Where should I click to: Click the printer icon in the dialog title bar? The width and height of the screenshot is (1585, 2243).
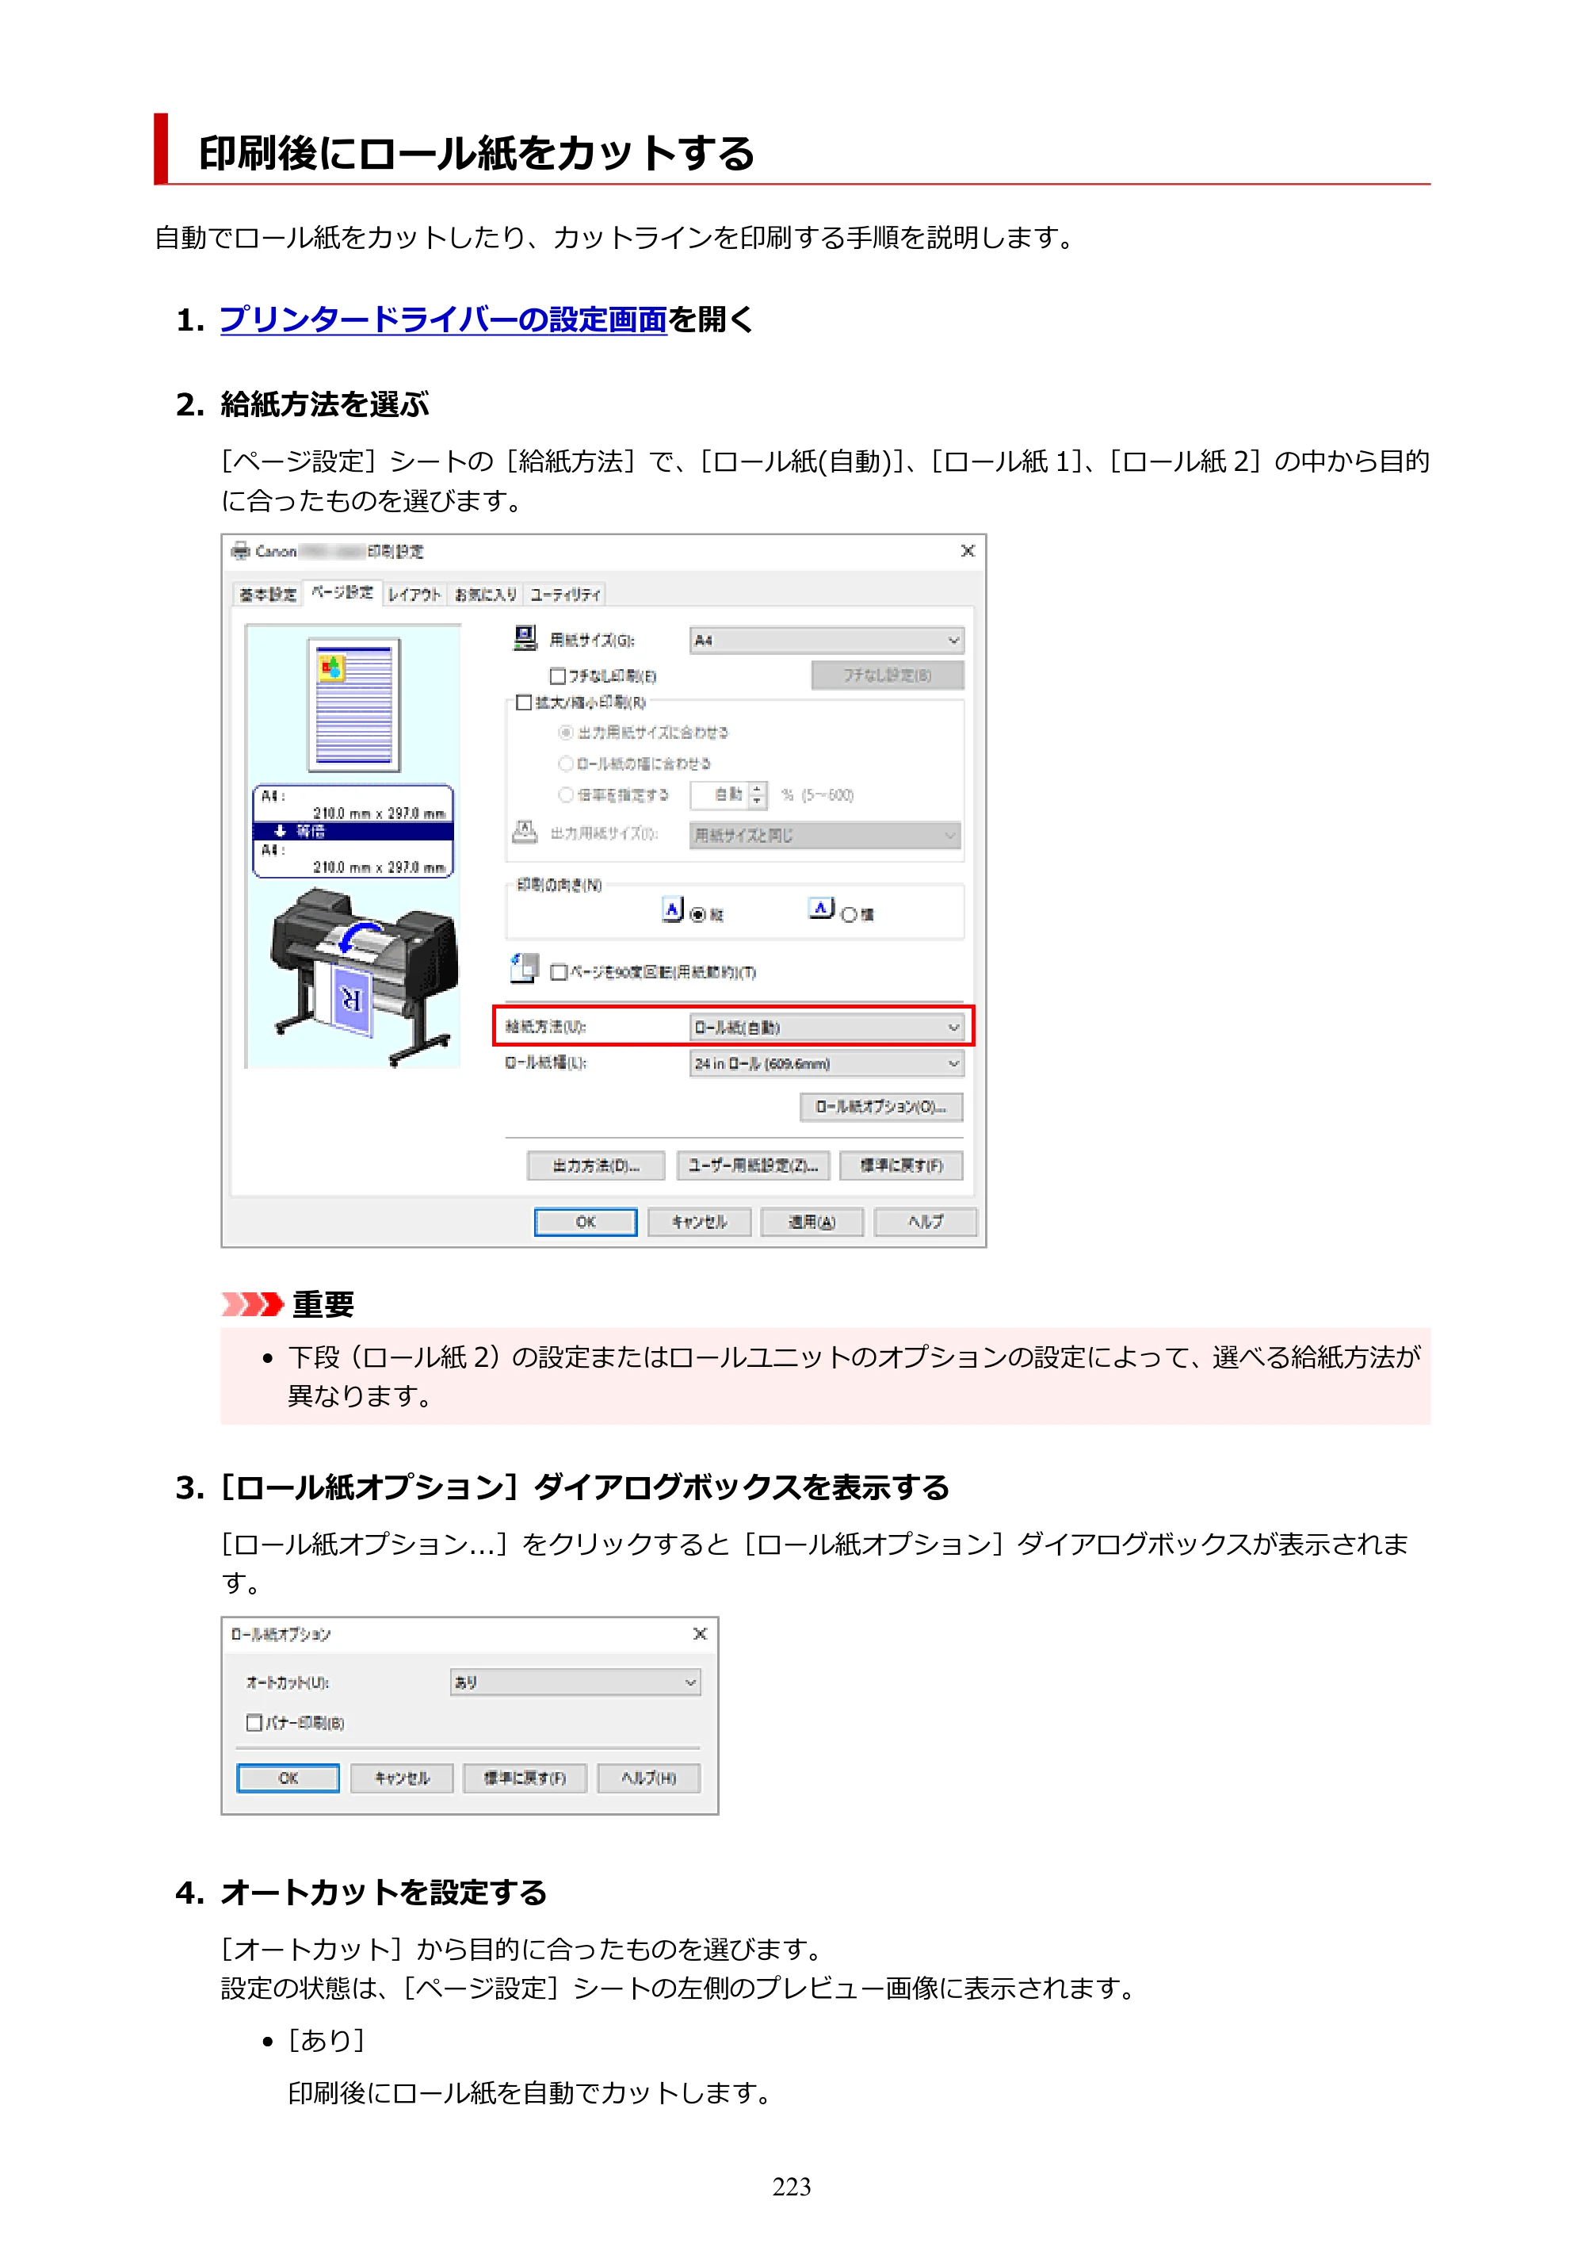click(240, 551)
